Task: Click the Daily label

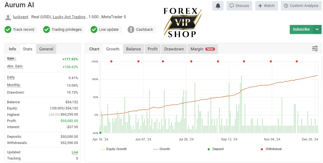Action: pos(11,77)
